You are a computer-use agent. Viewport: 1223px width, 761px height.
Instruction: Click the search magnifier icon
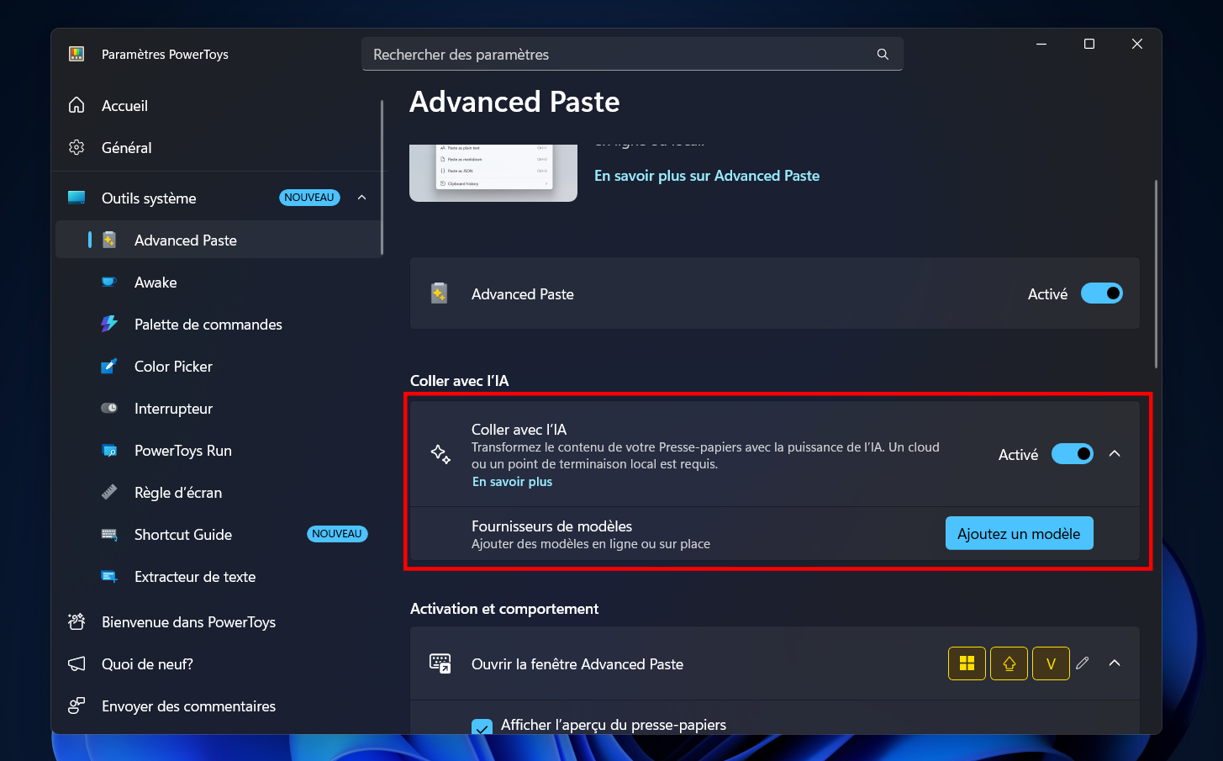tap(883, 55)
